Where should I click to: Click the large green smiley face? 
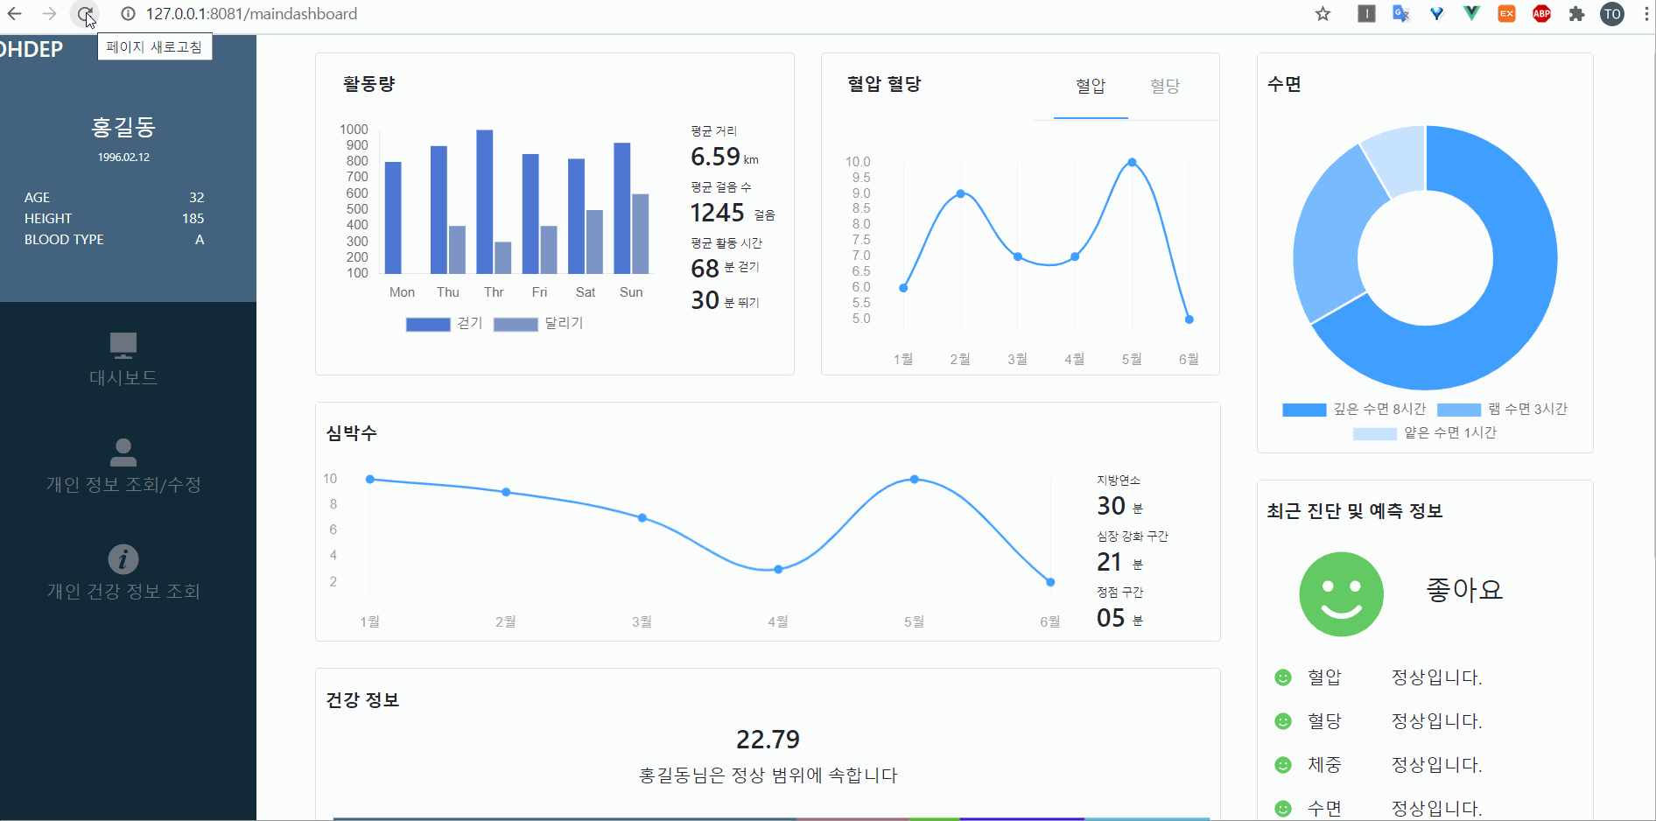coord(1341,594)
